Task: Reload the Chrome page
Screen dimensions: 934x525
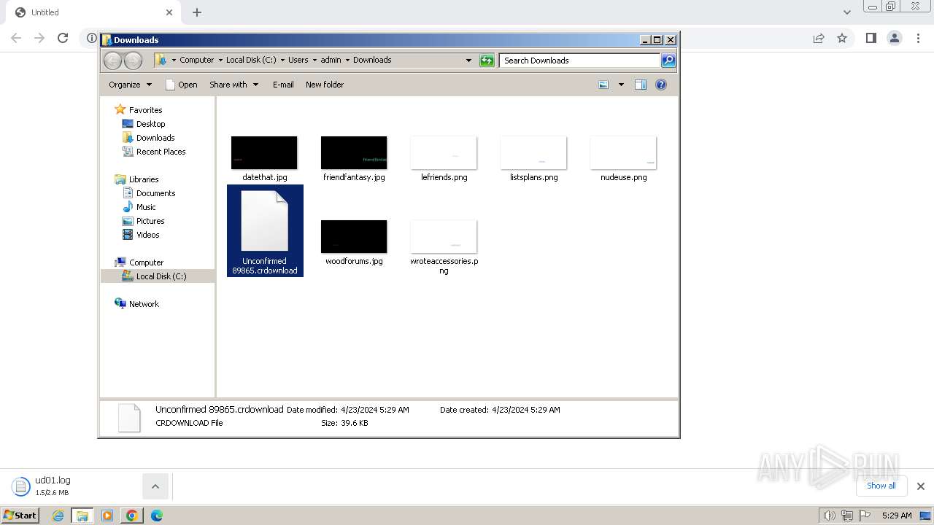Action: (63, 38)
